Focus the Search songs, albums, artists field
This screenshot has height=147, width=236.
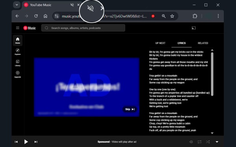[x=83, y=28]
